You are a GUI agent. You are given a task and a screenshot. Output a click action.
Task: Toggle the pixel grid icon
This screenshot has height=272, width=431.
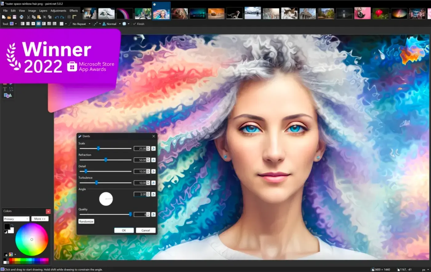click(x=69, y=17)
